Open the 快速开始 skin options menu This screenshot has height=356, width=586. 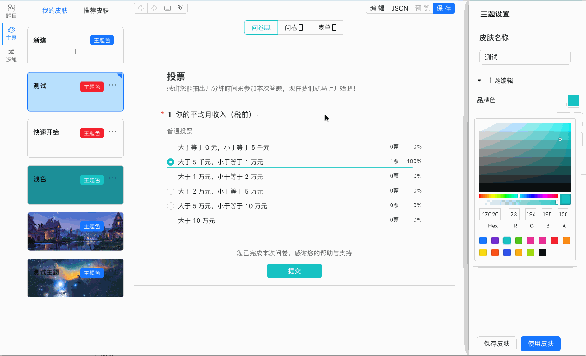[113, 131]
